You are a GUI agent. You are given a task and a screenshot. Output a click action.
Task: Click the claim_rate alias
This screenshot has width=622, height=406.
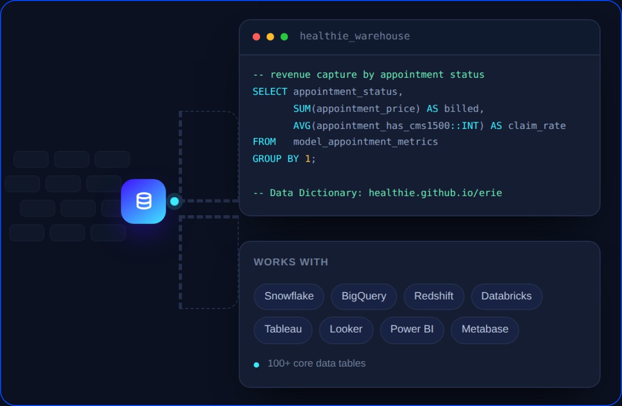point(537,126)
